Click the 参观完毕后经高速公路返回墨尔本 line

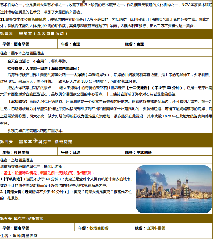[36, 130]
